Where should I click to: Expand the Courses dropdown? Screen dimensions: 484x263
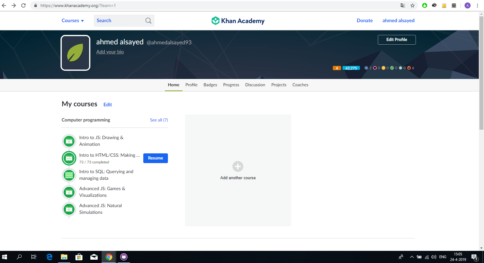pos(73,21)
